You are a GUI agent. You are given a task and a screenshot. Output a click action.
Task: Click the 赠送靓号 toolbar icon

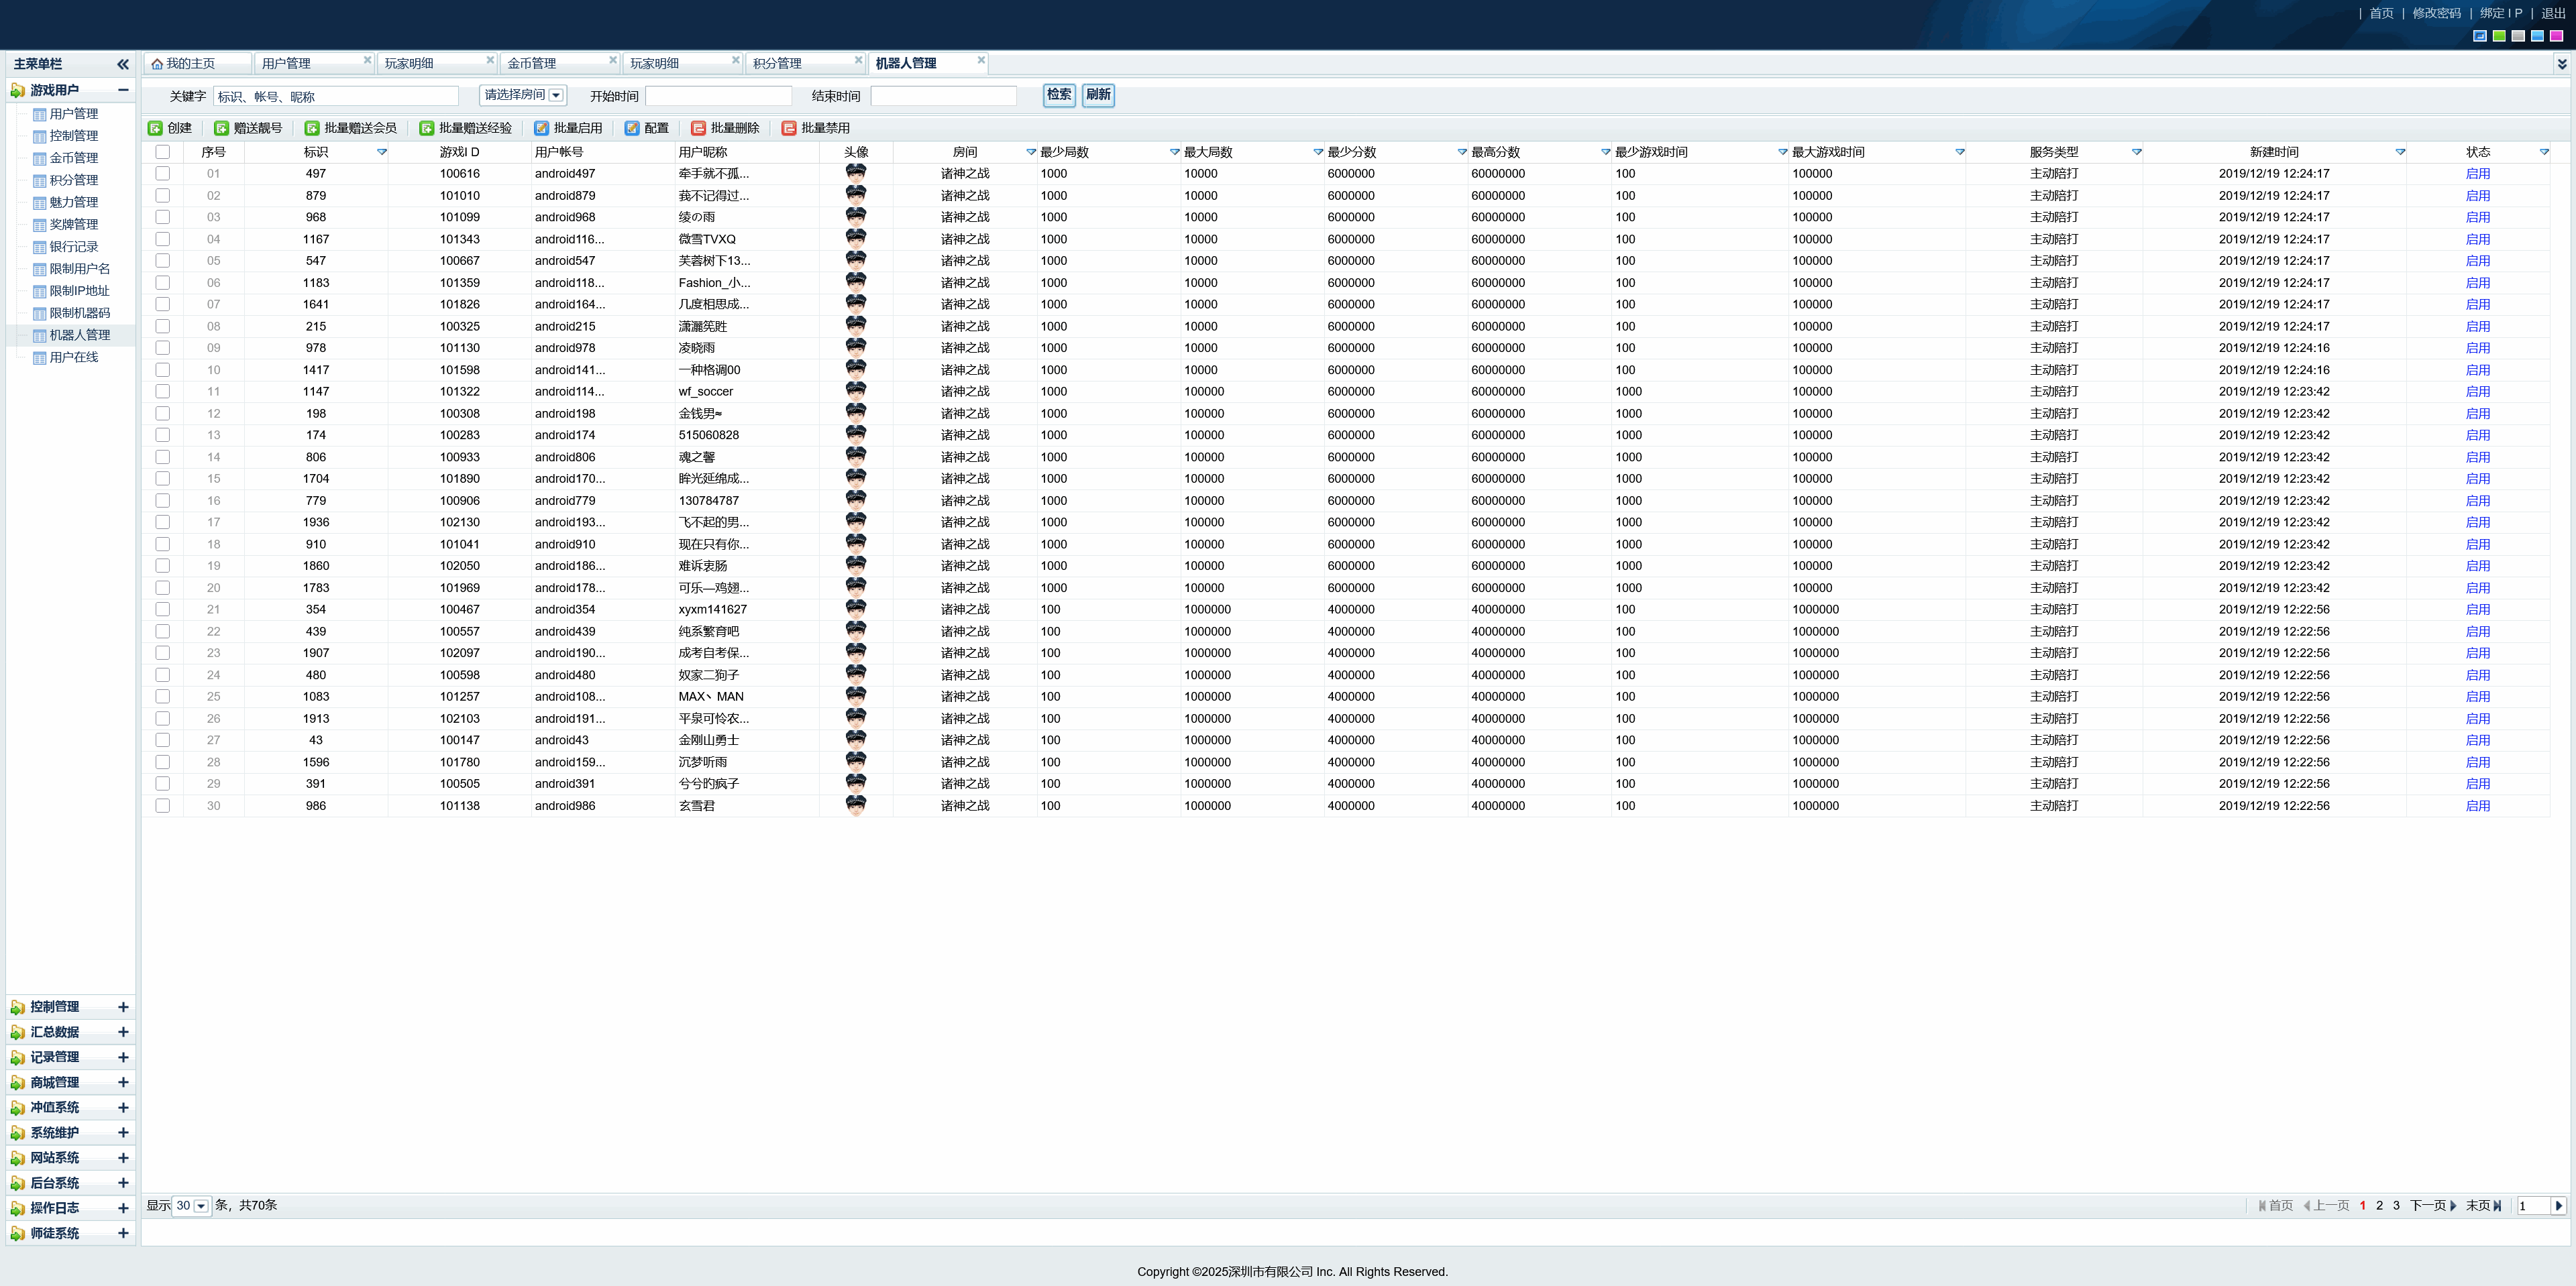pyautogui.click(x=221, y=128)
